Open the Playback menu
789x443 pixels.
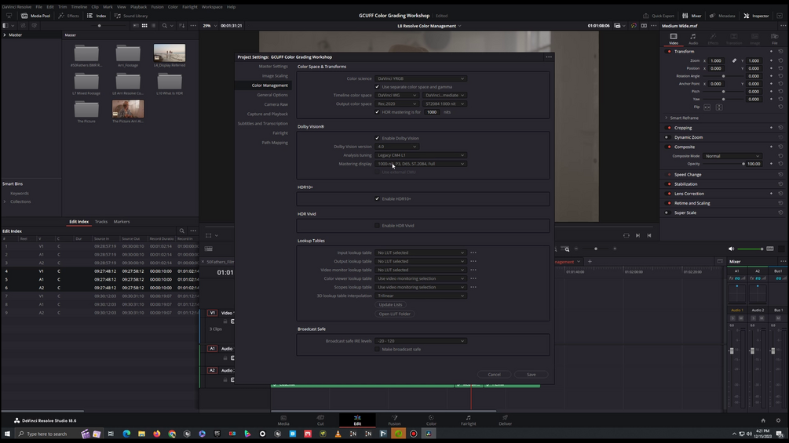click(138, 7)
